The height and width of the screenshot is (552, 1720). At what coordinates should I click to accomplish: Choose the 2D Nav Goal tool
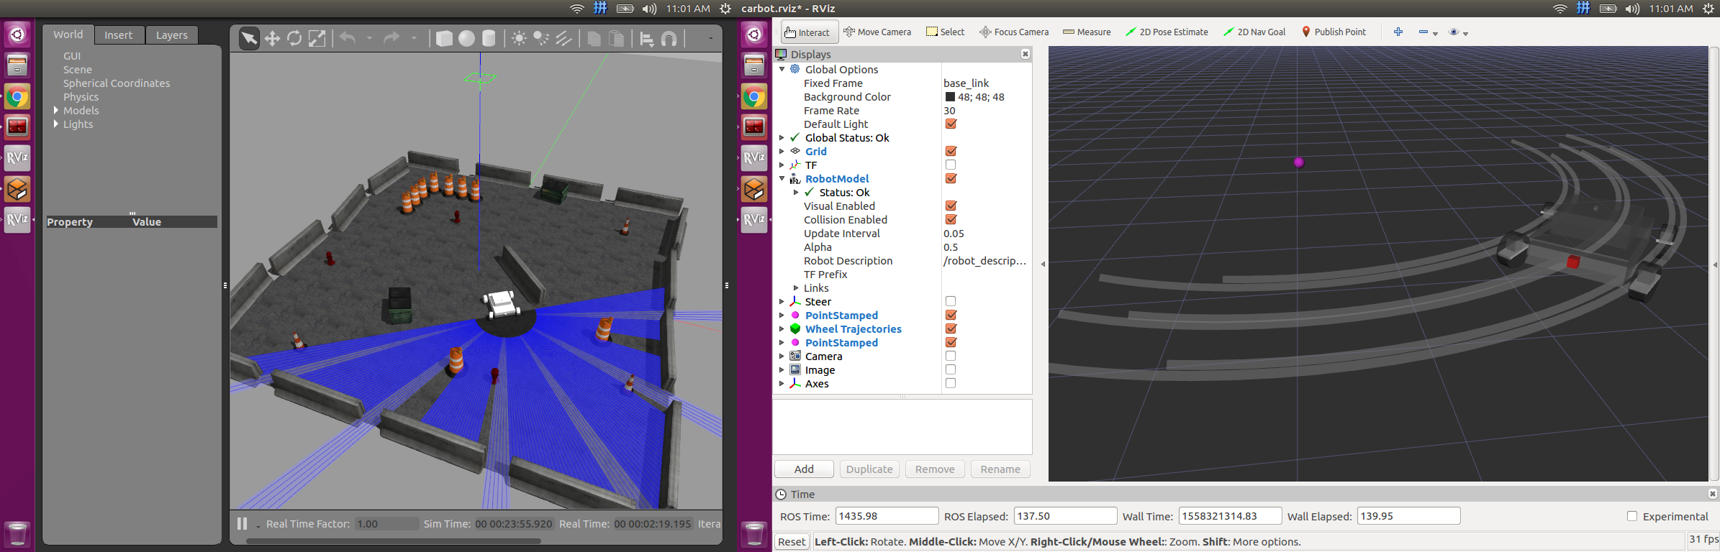[1254, 32]
